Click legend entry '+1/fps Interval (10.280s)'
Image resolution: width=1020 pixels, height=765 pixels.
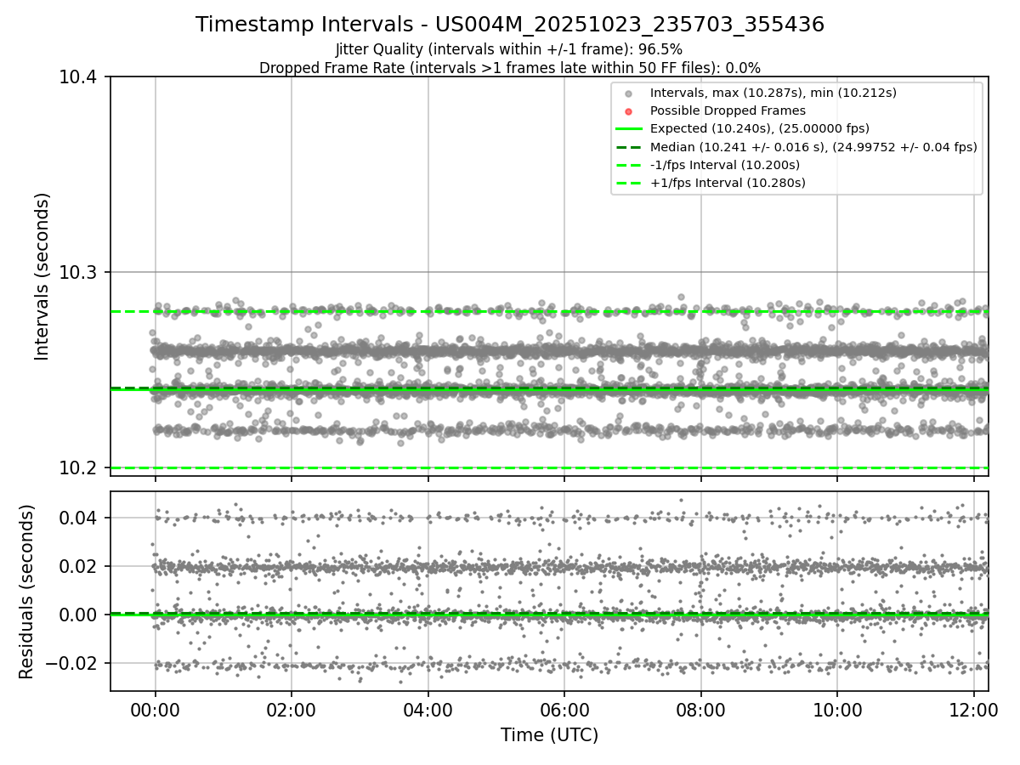(x=728, y=183)
